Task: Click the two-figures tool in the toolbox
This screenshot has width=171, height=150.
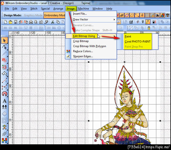Action: (x=4, y=107)
